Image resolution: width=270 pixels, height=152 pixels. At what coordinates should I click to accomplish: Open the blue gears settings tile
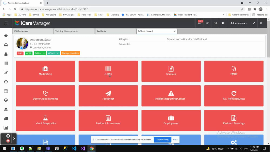pyautogui.click(x=234, y=140)
